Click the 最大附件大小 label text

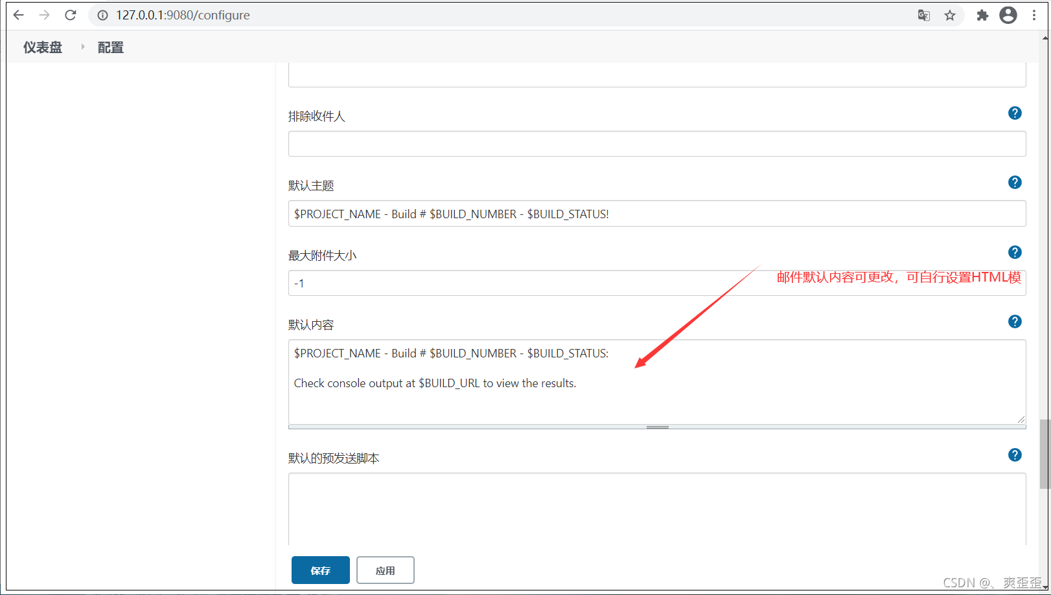click(x=323, y=256)
